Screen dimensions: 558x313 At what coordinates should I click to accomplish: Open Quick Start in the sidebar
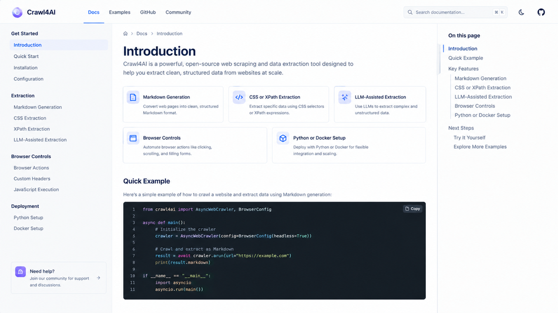(26, 56)
